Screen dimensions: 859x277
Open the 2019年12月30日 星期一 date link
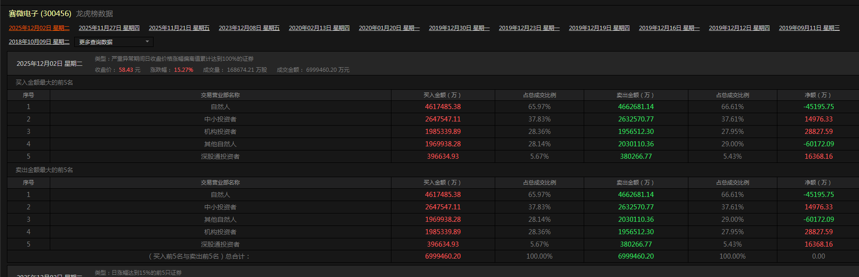click(x=459, y=28)
